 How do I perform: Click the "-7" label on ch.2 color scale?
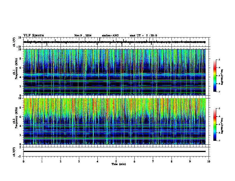point(219,141)
